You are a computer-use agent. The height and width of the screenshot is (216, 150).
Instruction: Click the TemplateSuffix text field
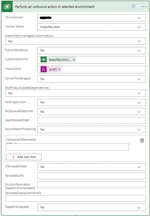point(91,176)
